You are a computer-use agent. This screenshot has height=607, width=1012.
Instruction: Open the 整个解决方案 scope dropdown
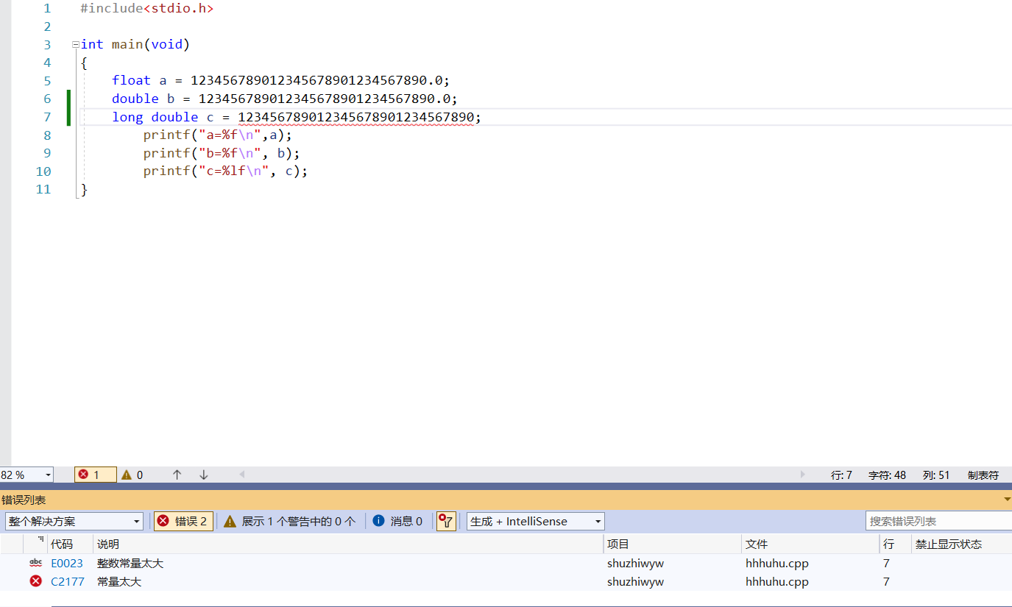tap(74, 522)
